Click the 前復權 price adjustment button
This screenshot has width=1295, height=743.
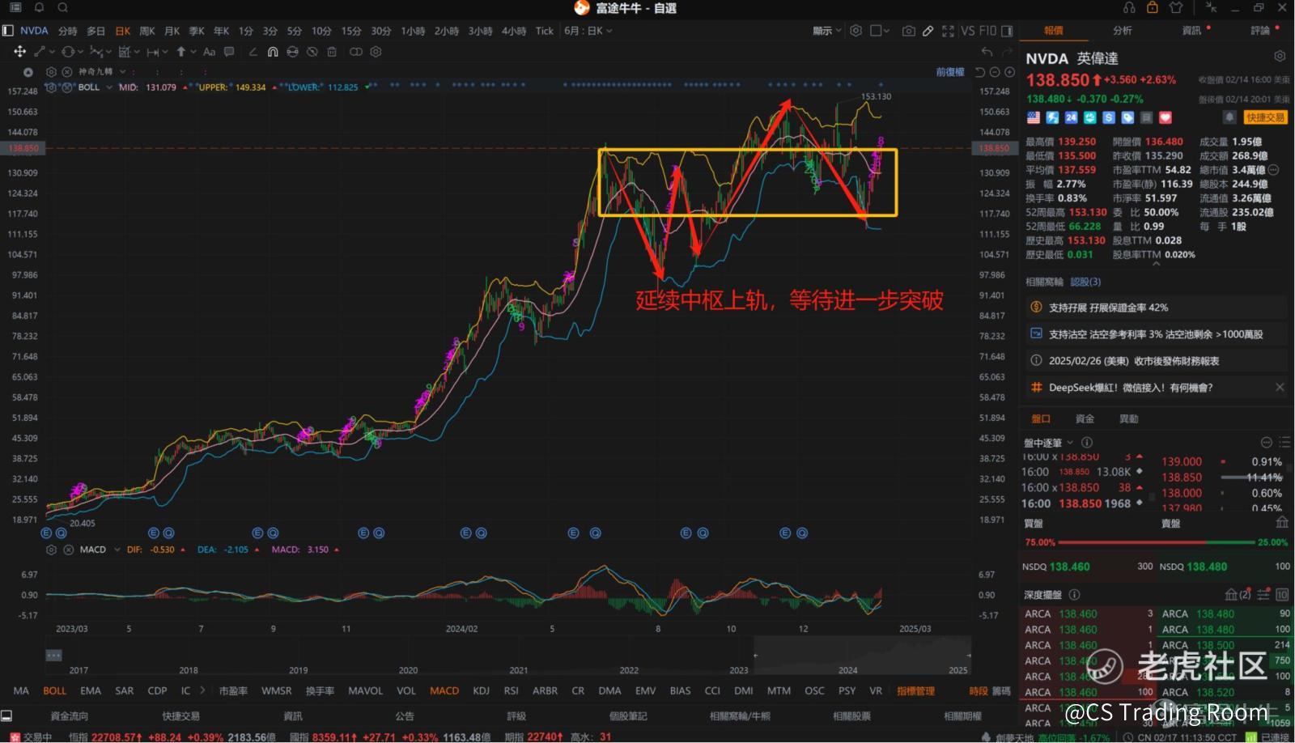click(x=950, y=72)
